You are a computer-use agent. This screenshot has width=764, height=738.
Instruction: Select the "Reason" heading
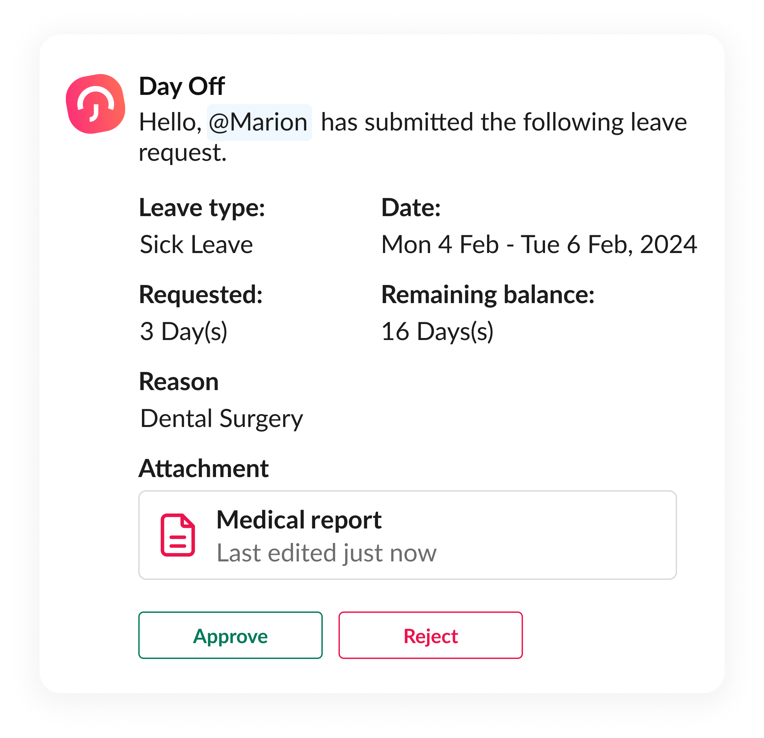point(178,382)
